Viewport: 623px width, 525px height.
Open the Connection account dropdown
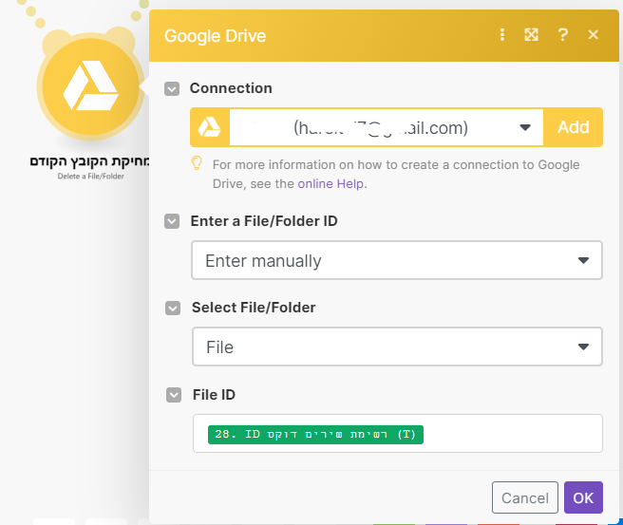[387, 127]
